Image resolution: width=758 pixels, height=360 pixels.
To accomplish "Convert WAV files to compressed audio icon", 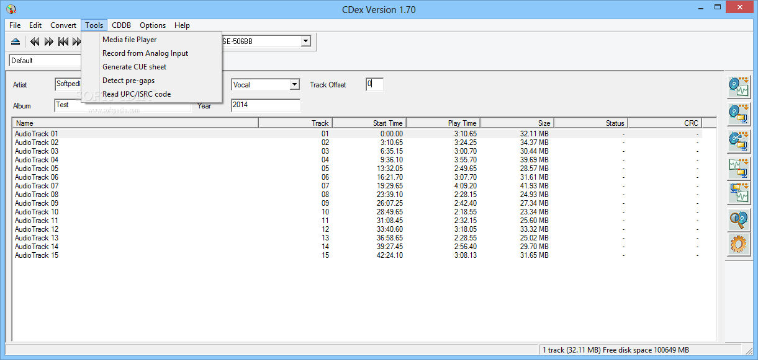I will coord(738,168).
